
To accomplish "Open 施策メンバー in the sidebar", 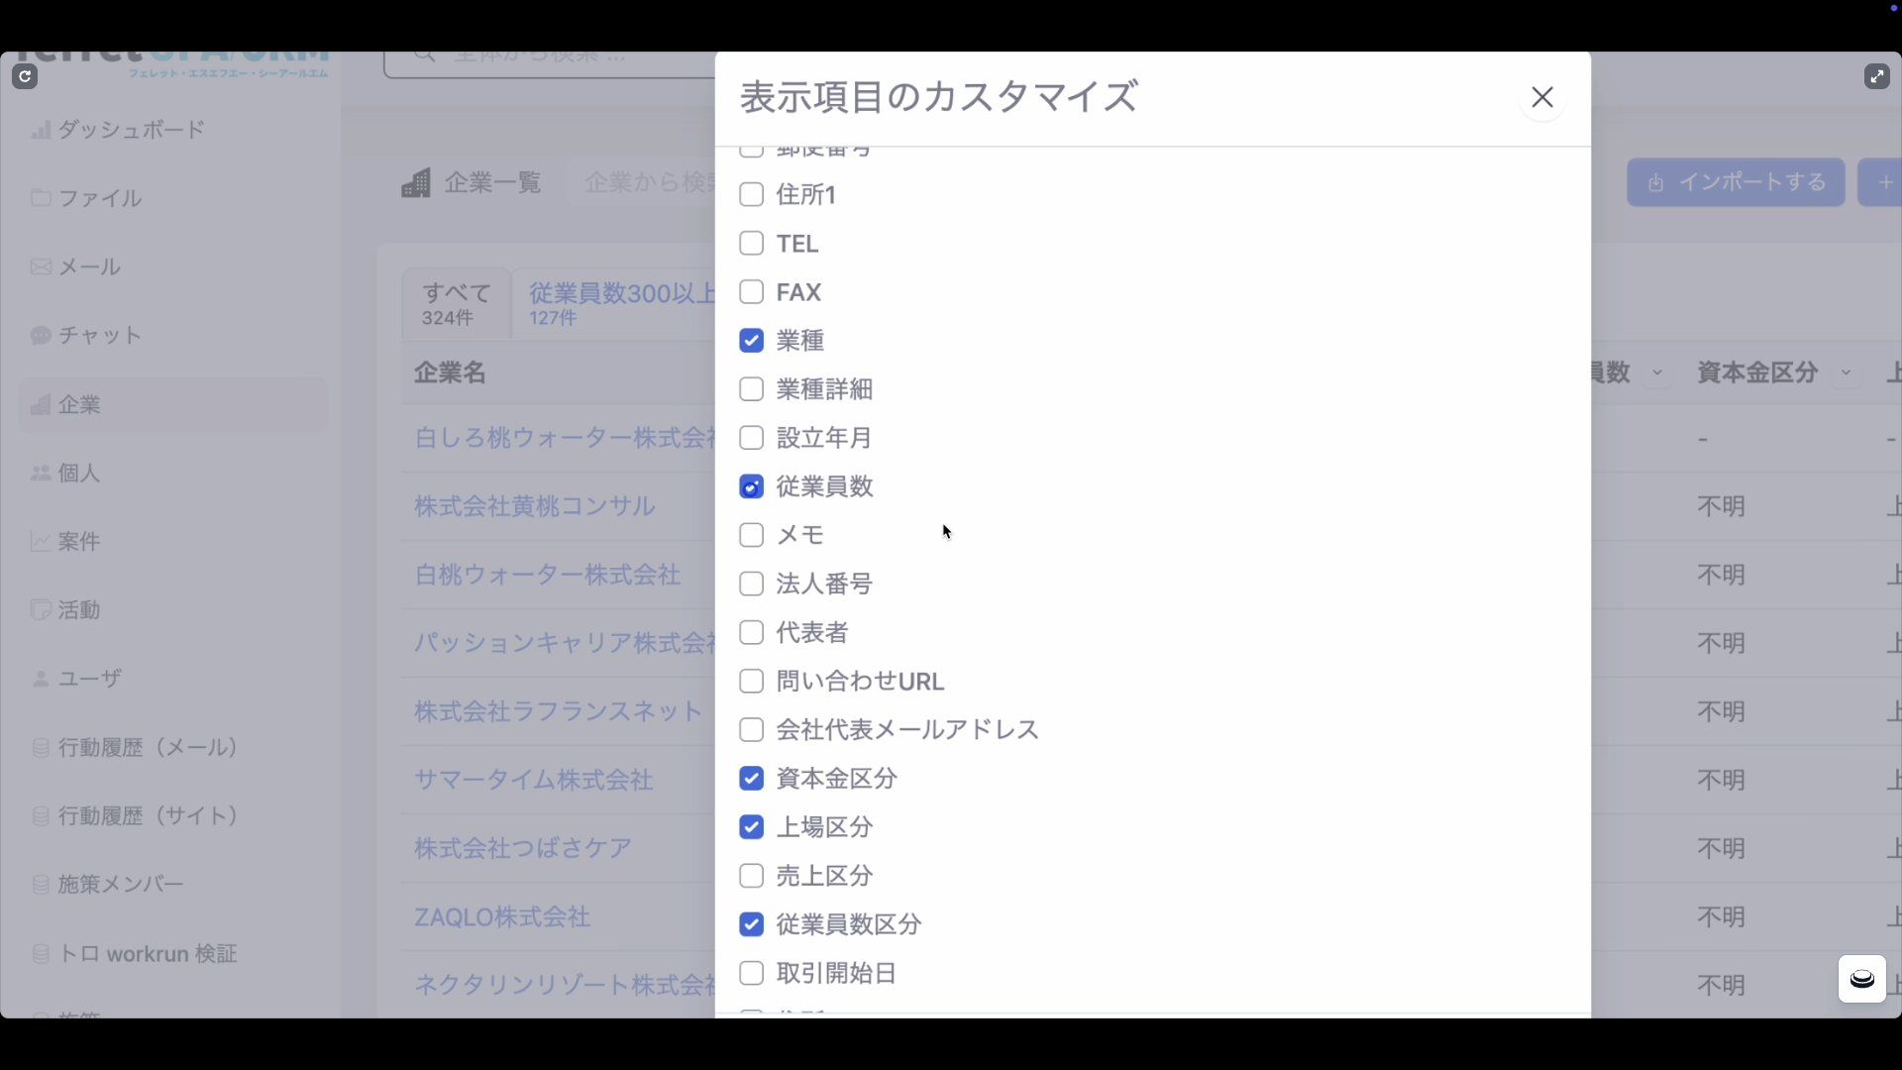I will pos(172,884).
